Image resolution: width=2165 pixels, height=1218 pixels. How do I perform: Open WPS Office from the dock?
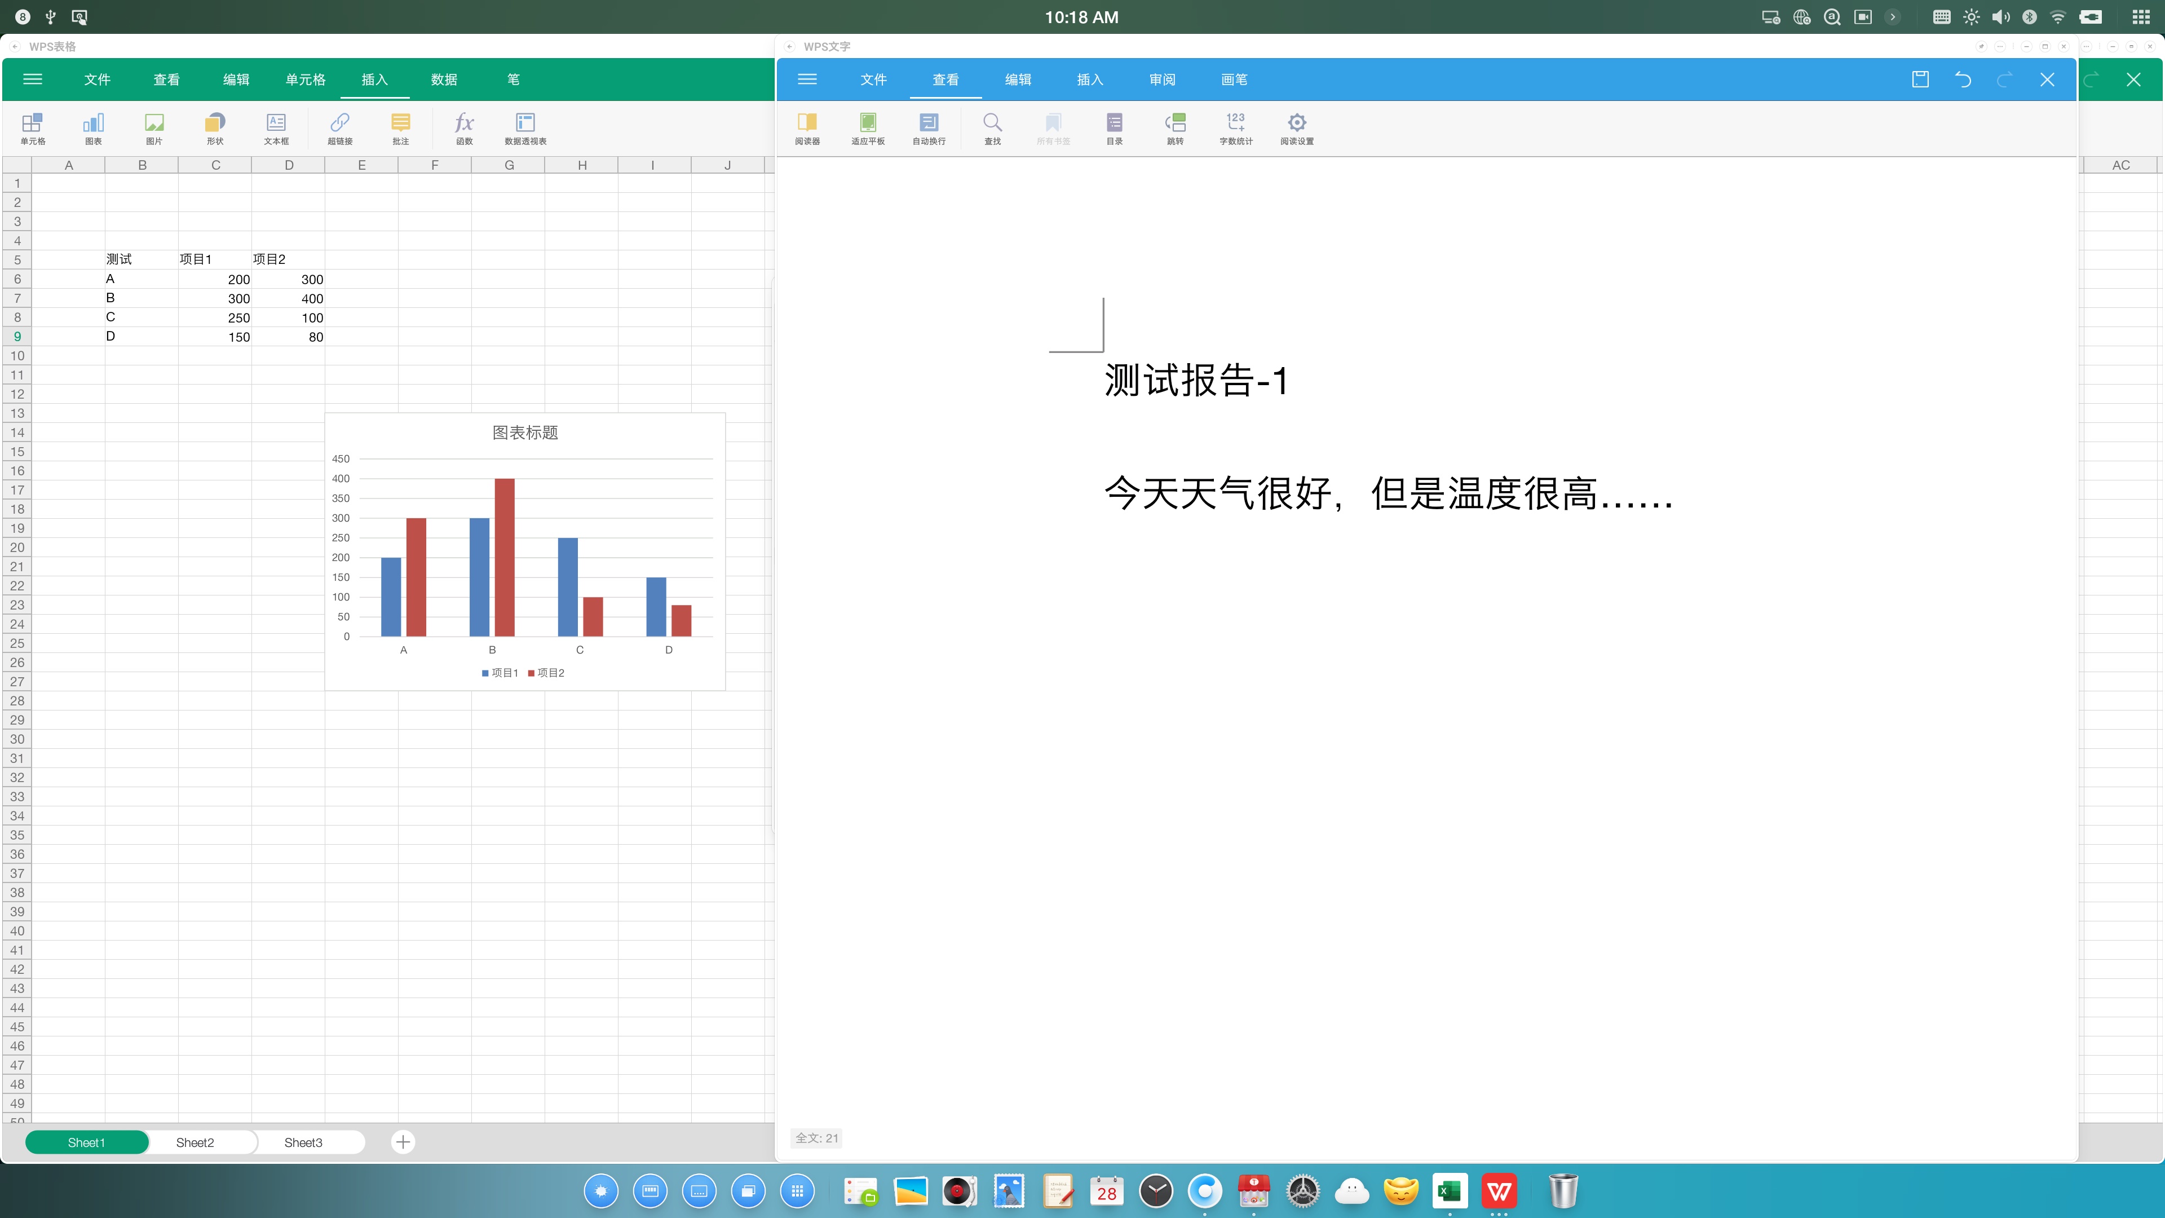tap(1499, 1190)
